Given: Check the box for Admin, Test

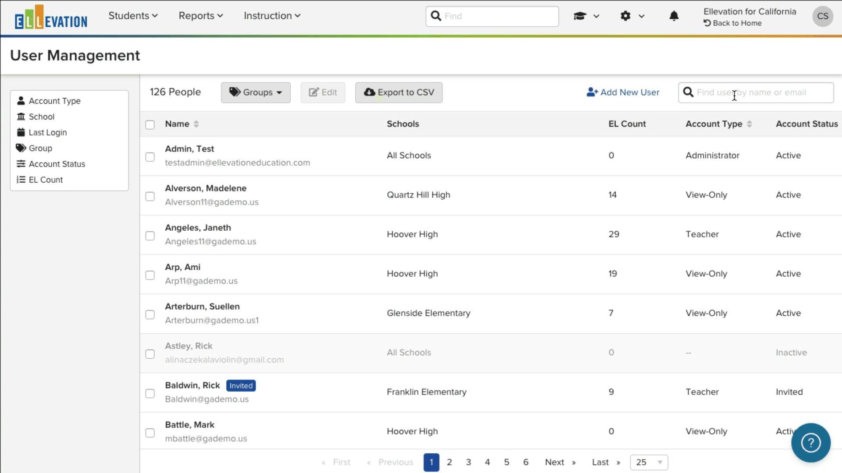Looking at the screenshot, I should [150, 157].
